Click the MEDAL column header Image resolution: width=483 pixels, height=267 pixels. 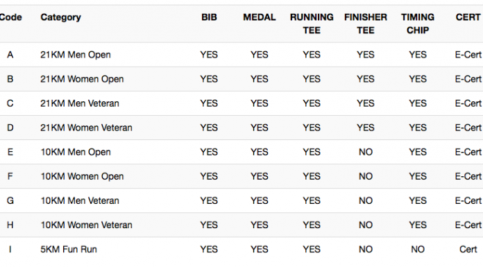[260, 17]
